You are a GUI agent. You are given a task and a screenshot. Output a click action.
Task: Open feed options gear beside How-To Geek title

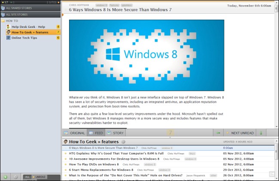[x=123, y=142]
